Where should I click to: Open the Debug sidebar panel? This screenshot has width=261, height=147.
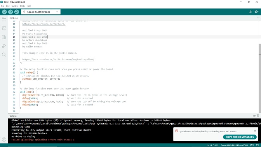[4, 46]
